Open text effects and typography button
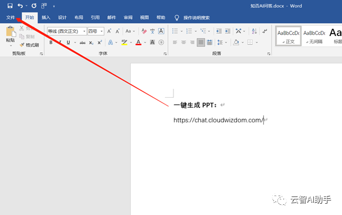Image resolution: width=342 pixels, height=215 pixels. [x=111, y=42]
